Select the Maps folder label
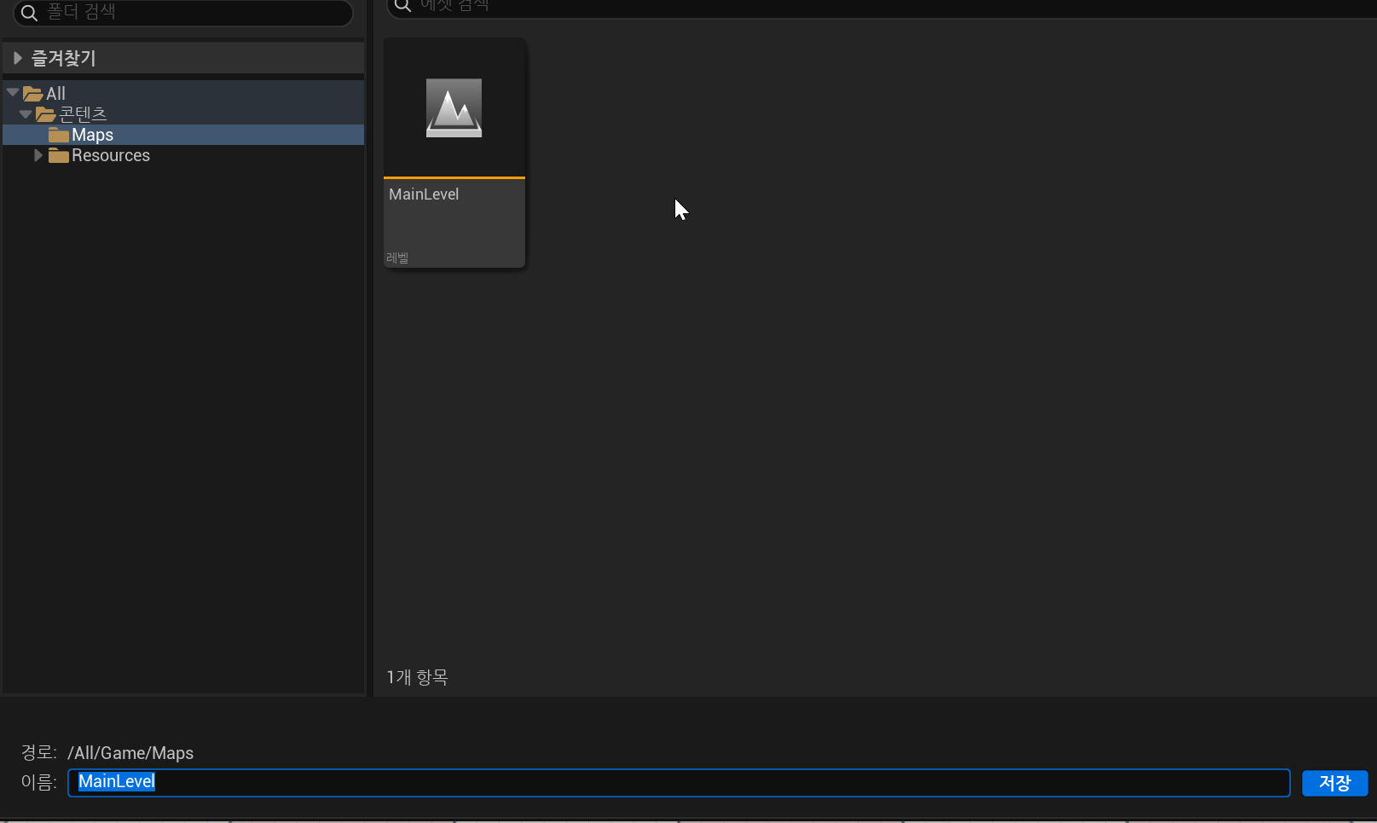This screenshot has width=1377, height=823. [92, 135]
